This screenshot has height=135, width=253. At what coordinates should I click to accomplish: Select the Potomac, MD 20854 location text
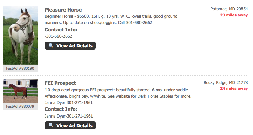click(229, 9)
